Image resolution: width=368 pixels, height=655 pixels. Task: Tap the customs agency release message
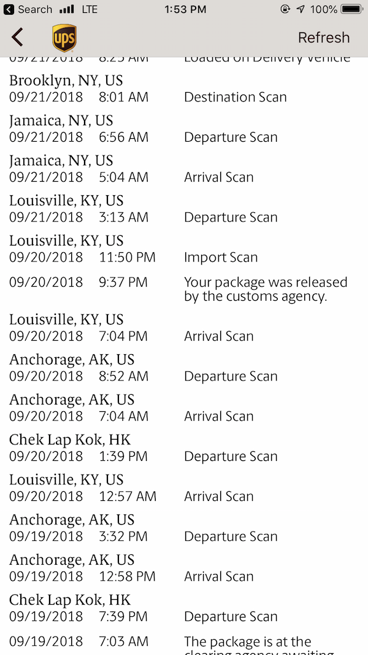point(266,289)
